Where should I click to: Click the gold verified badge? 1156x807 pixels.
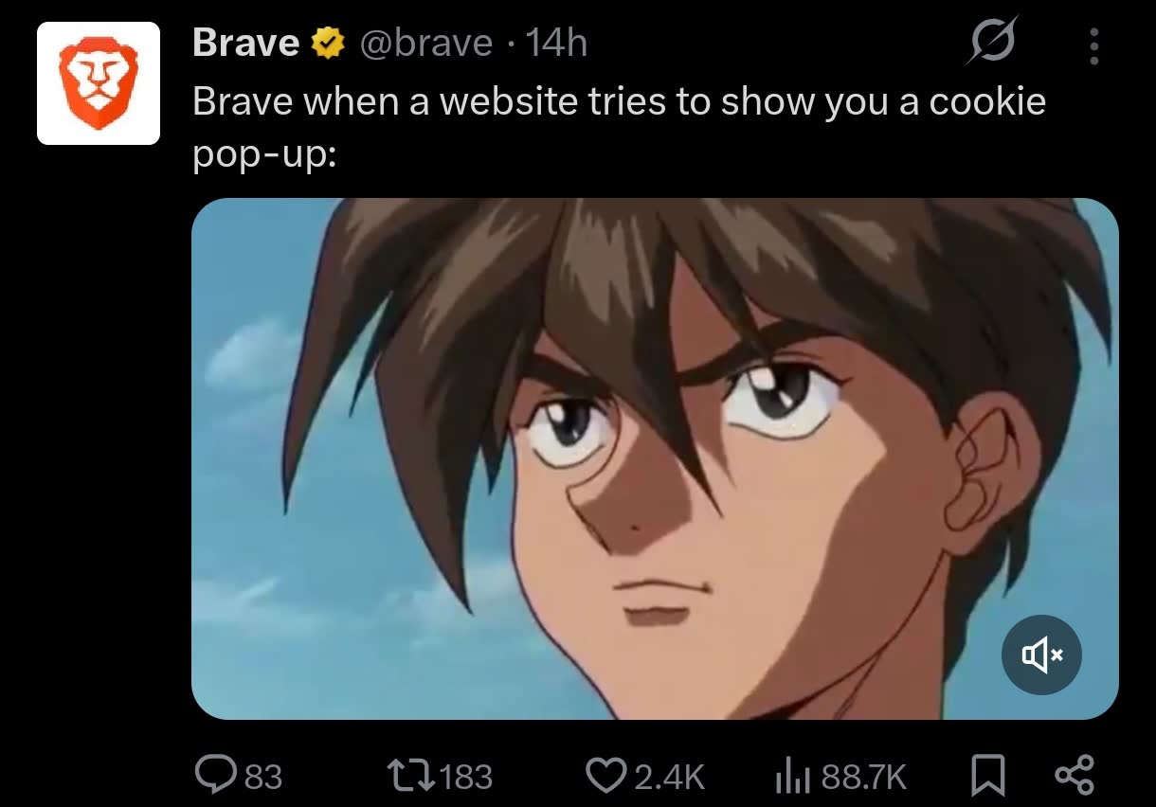[326, 44]
